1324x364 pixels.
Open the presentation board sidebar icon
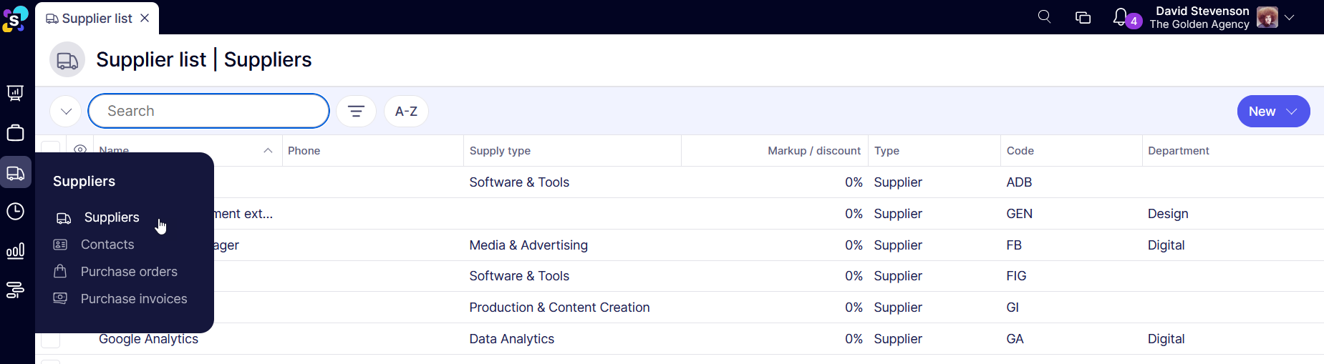tap(15, 93)
